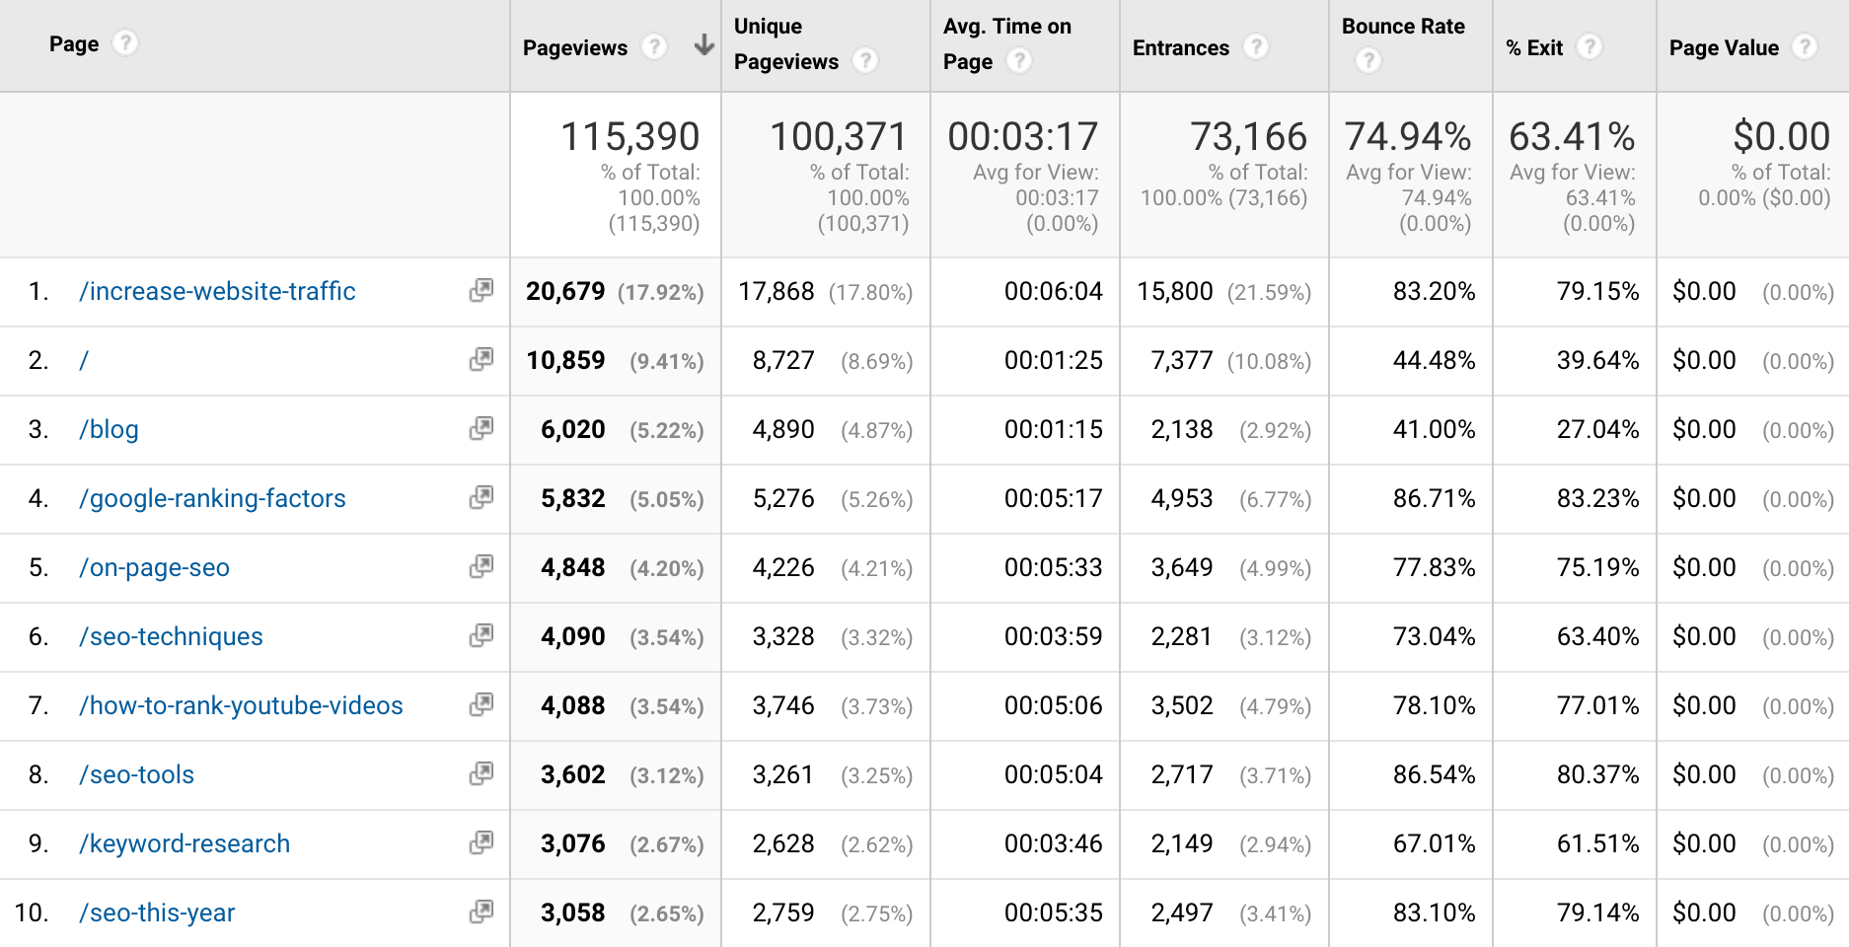Show help for Entrances column

pyautogui.click(x=1255, y=46)
